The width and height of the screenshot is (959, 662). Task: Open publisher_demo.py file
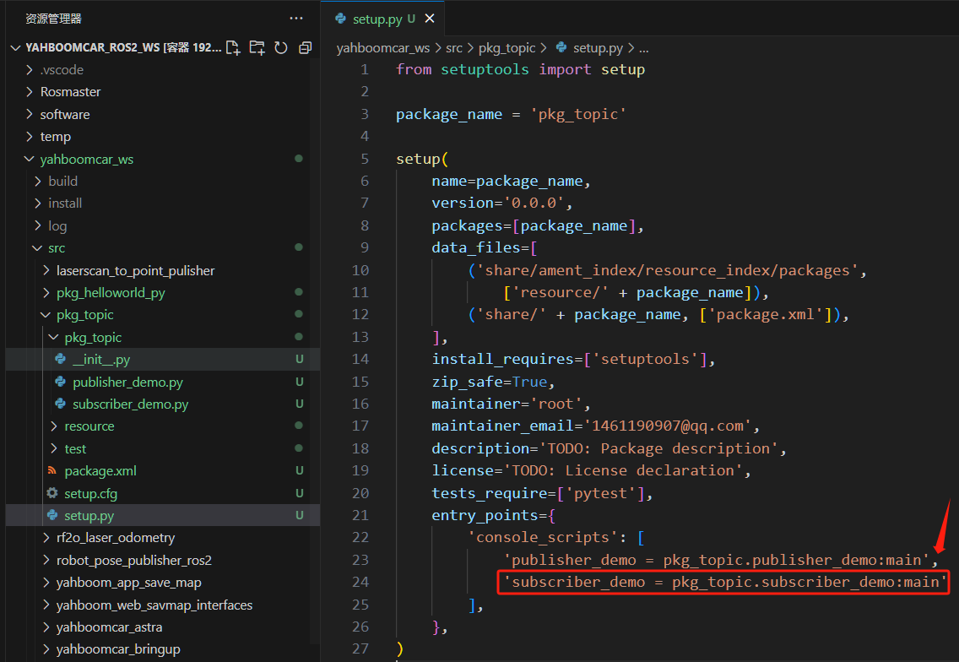127,383
